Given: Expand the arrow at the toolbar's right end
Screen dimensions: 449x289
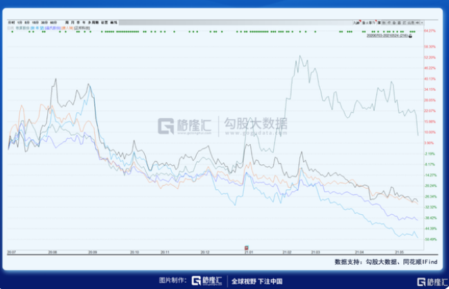Looking at the screenshot, I should [421, 22].
